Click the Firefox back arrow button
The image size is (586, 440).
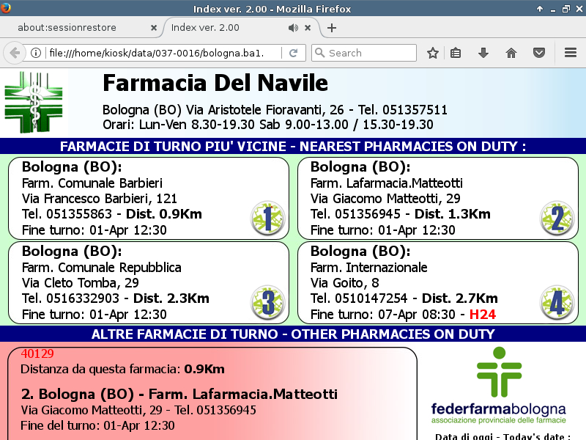point(14,53)
